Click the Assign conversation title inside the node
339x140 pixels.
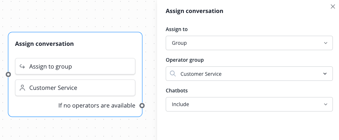point(44,44)
